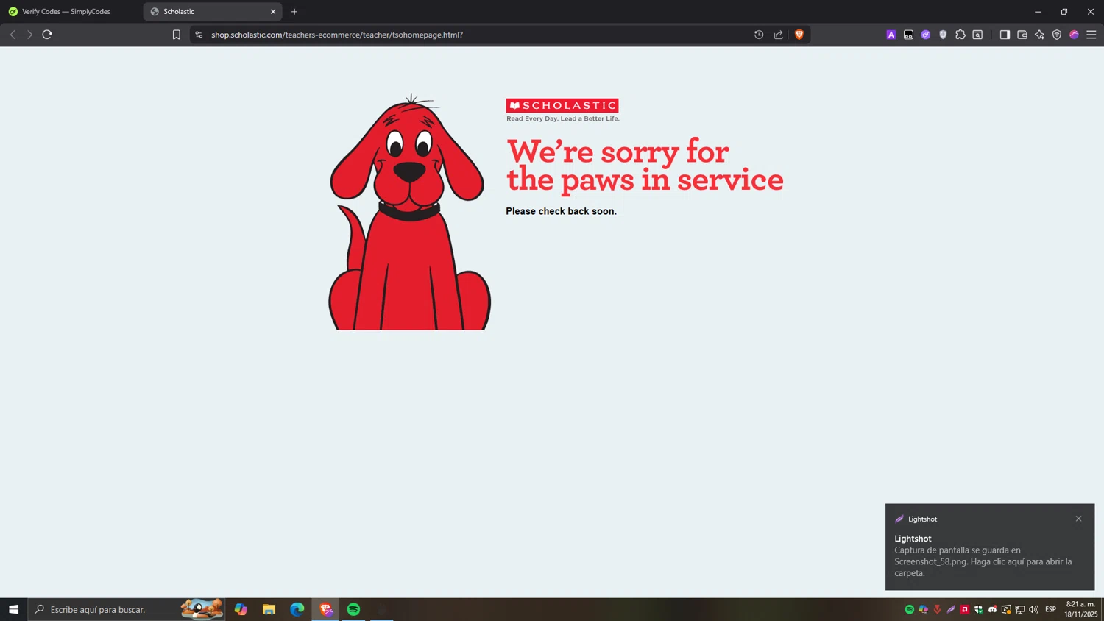The width and height of the screenshot is (1104, 621).
Task: Open AMD Software tray icon
Action: click(x=965, y=609)
